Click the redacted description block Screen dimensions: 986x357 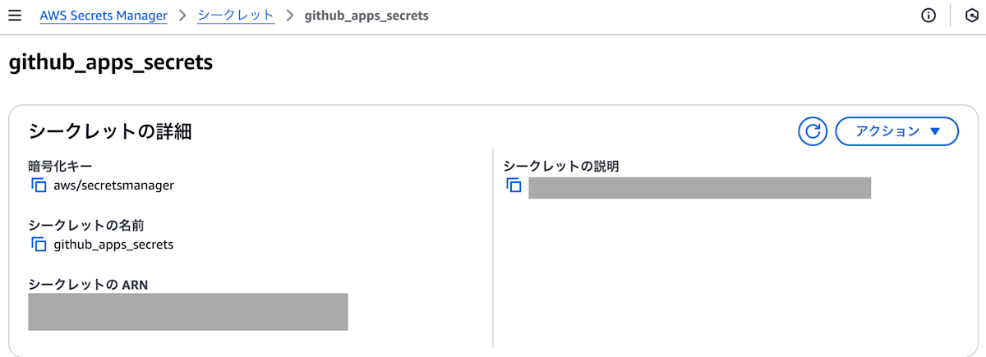699,187
